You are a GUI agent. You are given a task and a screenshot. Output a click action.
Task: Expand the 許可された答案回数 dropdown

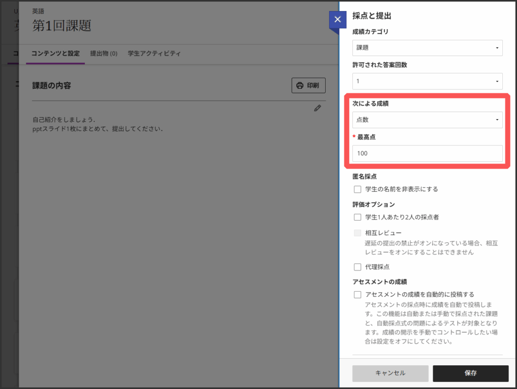coord(427,81)
